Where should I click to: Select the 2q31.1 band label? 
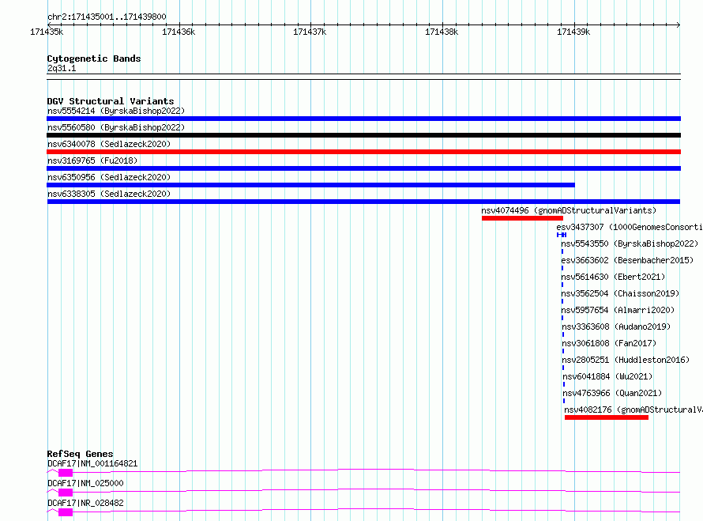(62, 68)
